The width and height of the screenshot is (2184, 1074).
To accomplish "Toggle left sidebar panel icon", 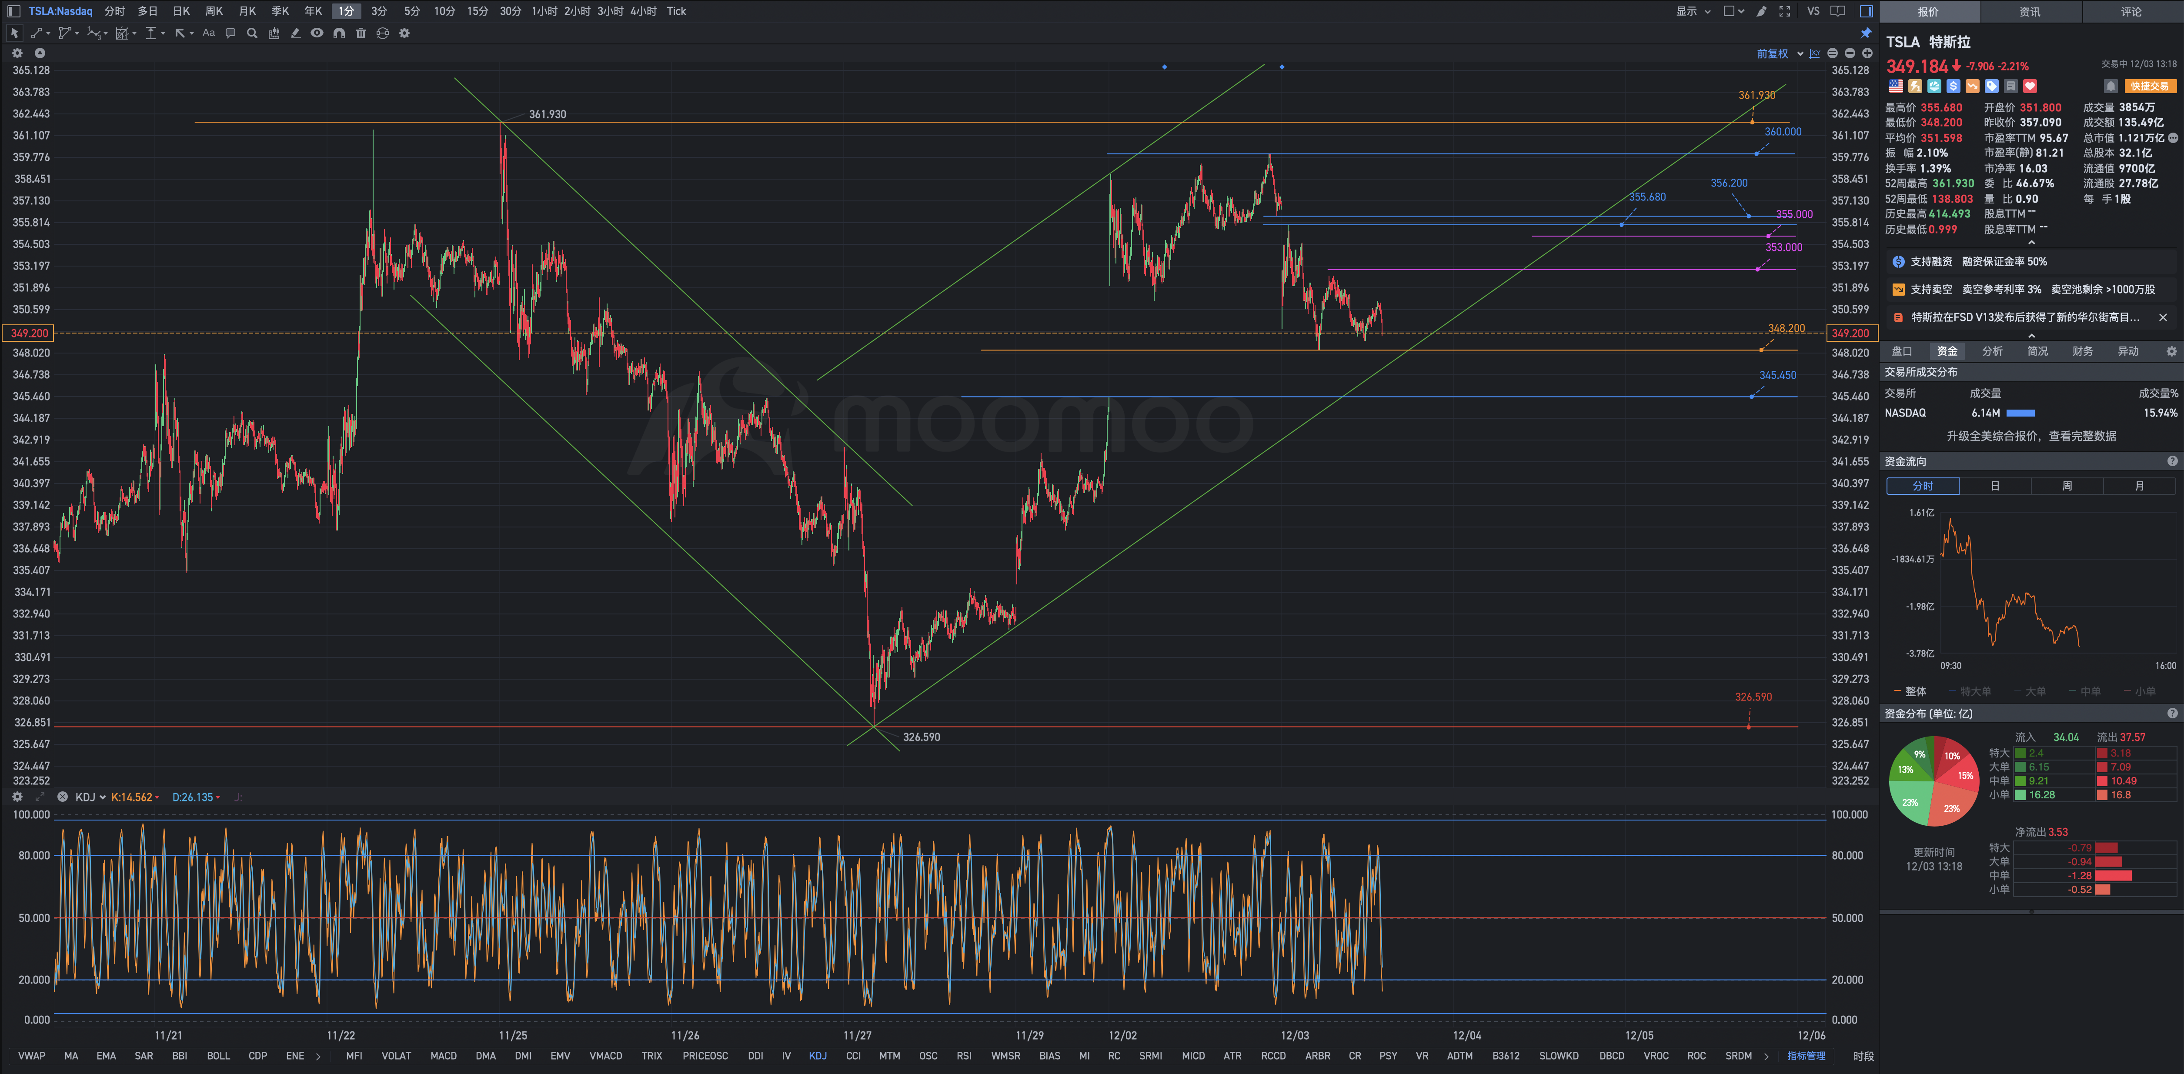I will (13, 11).
